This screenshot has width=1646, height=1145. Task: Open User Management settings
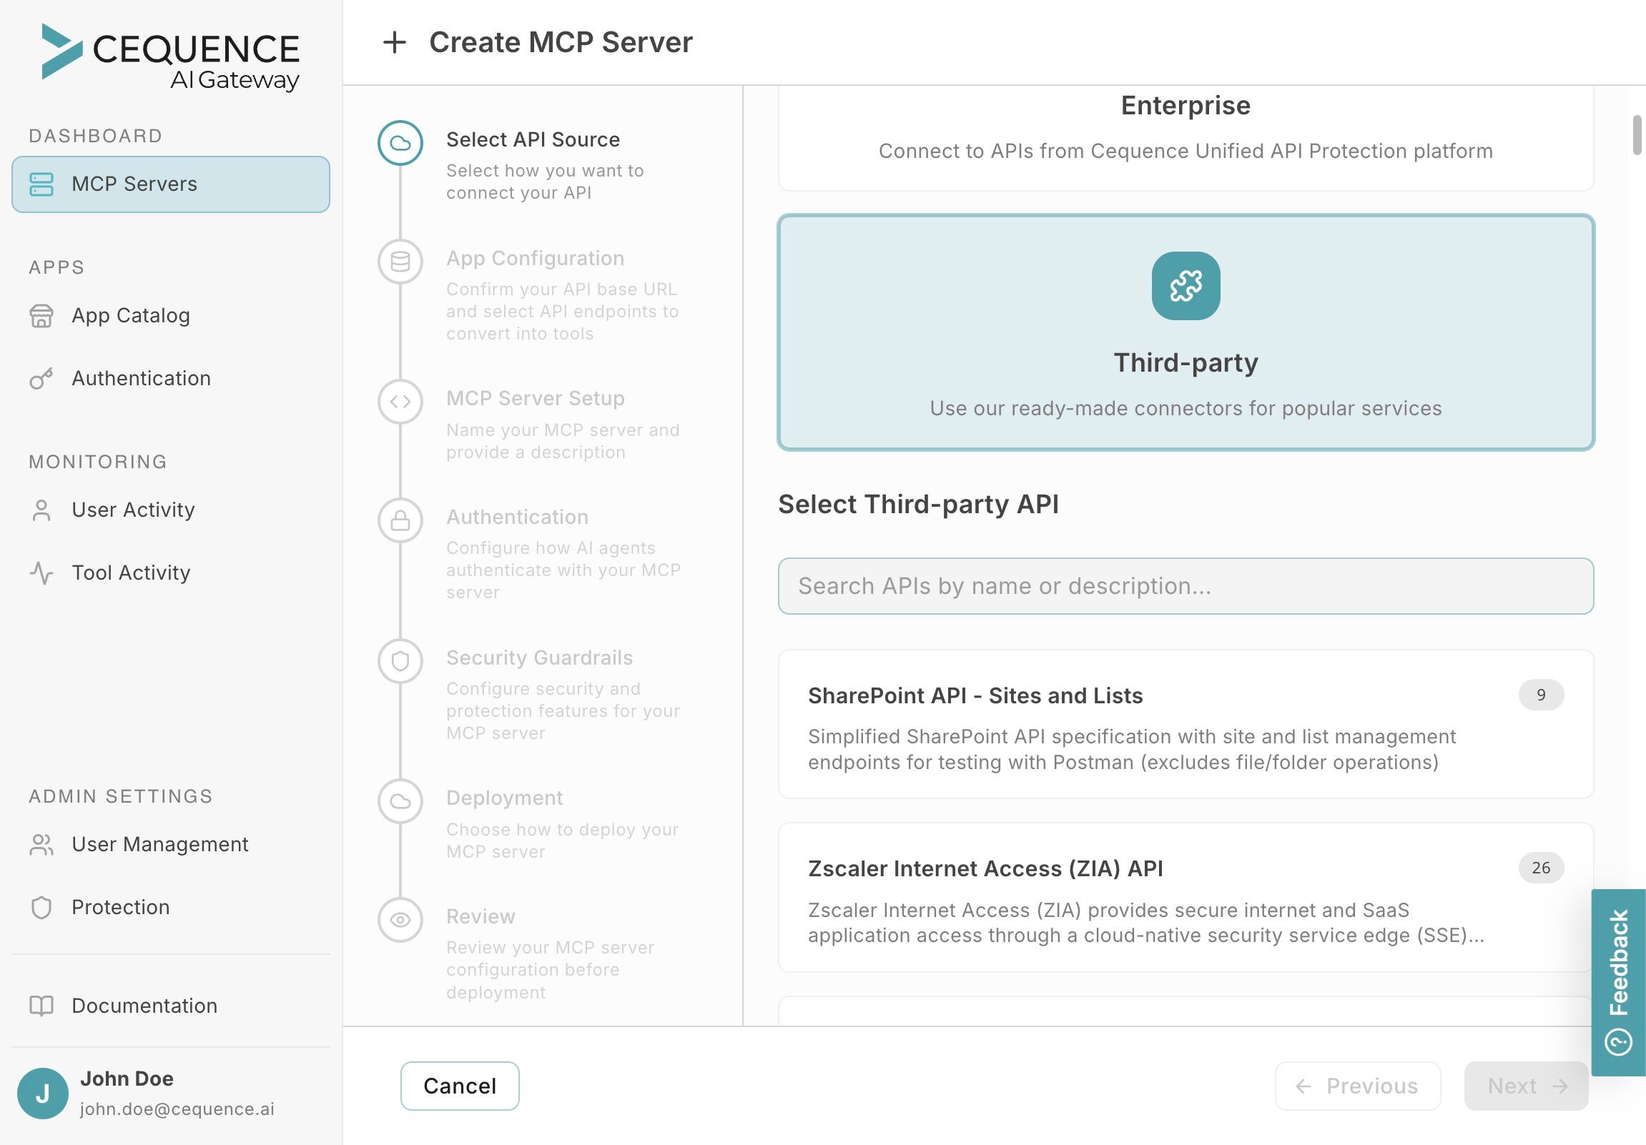[159, 844]
